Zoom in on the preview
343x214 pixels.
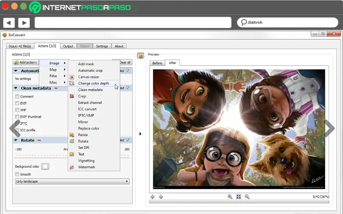pos(230,196)
